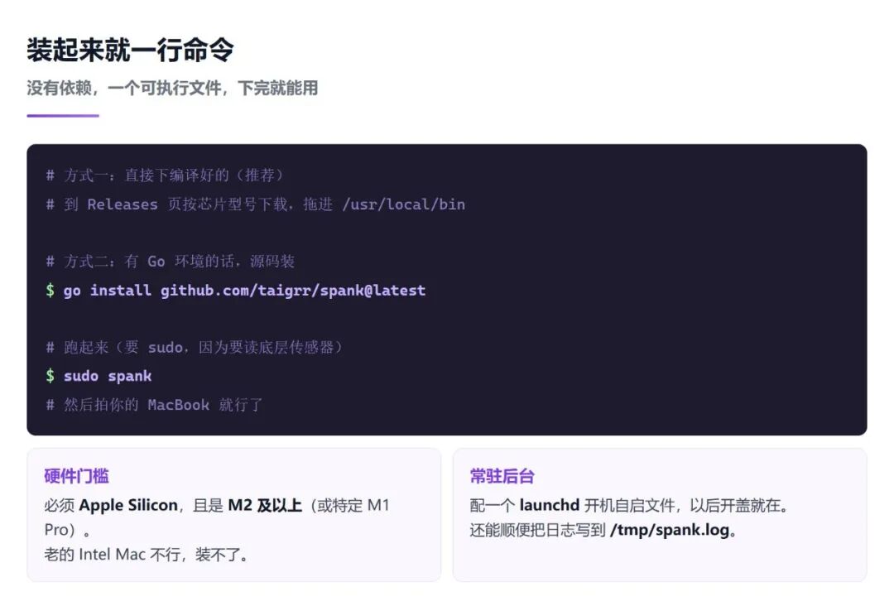This screenshot has width=894, height=606.
Task: Click the line requiring Apple Silicon M2 及以上
Action: point(217,517)
